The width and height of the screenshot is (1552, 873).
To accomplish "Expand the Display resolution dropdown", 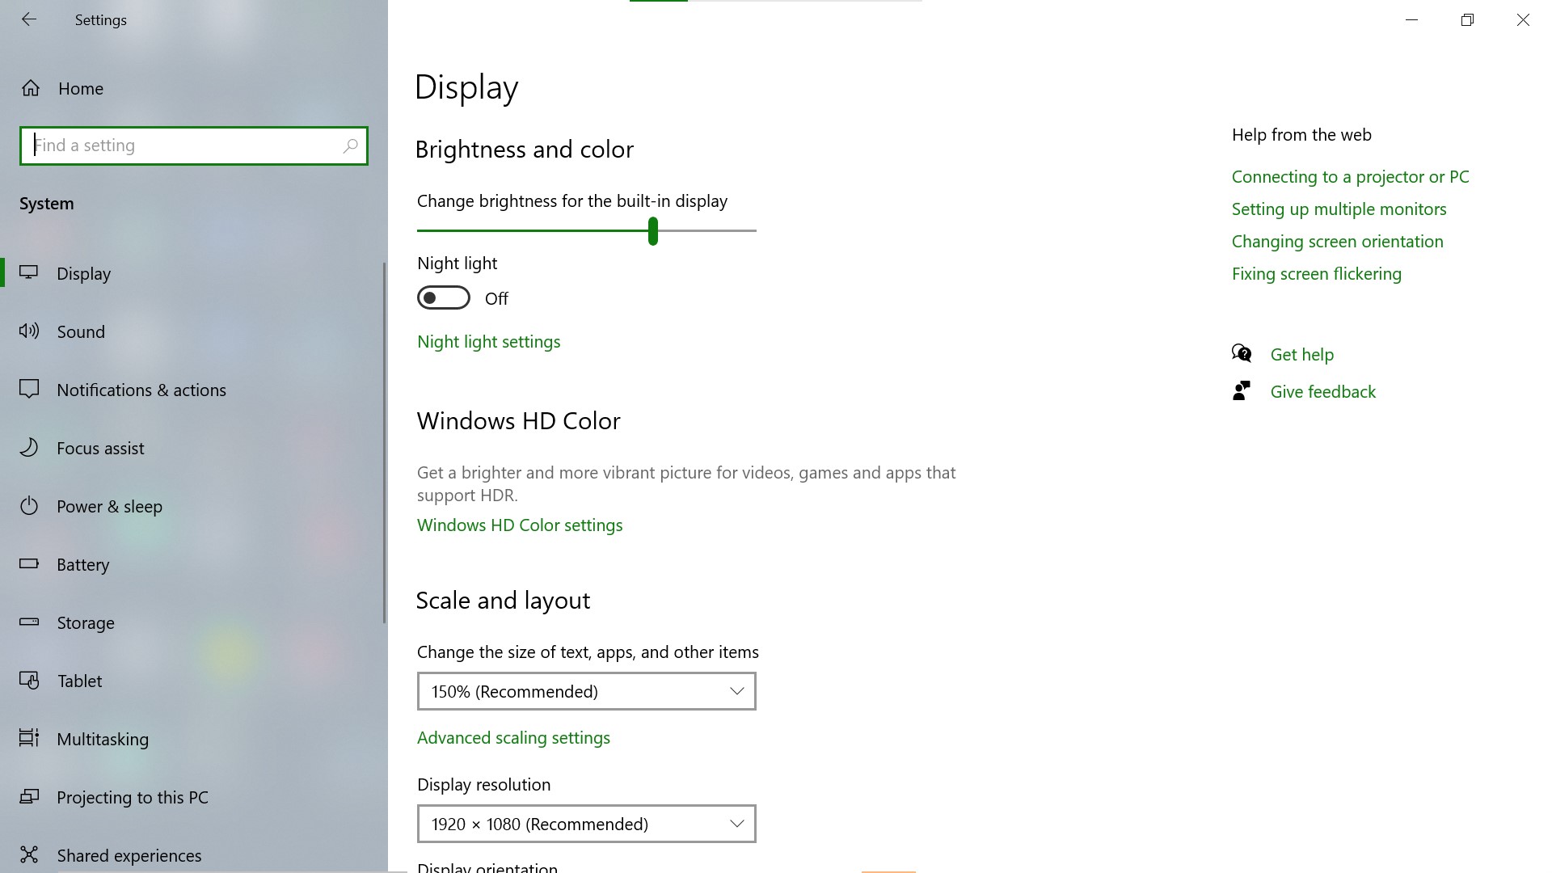I will pos(586,824).
